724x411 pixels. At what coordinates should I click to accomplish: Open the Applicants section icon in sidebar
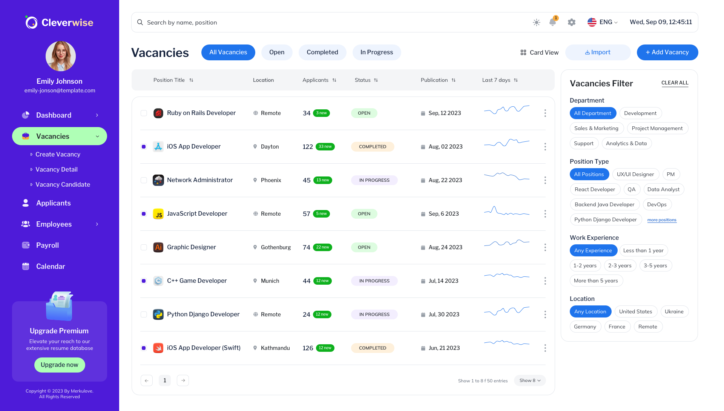(x=25, y=203)
